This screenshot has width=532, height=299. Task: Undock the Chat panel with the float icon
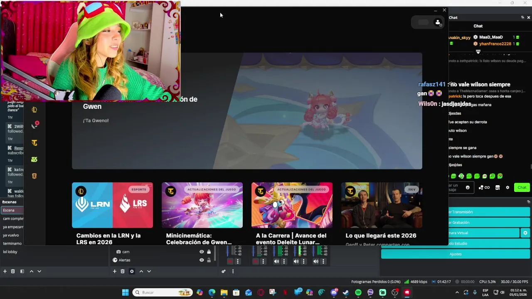(522, 17)
